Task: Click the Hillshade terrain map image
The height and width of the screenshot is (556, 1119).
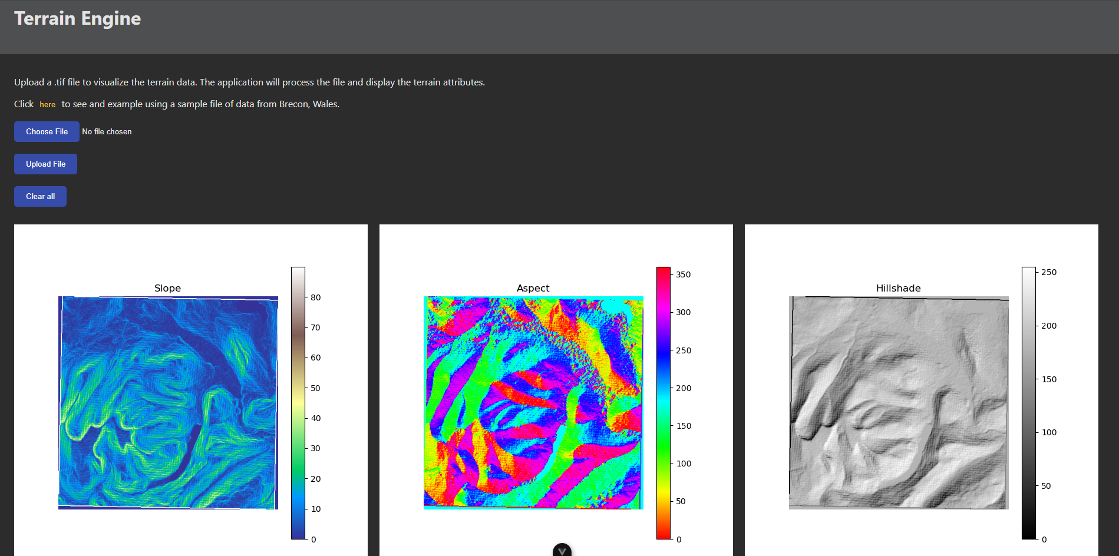Action: pos(899,402)
